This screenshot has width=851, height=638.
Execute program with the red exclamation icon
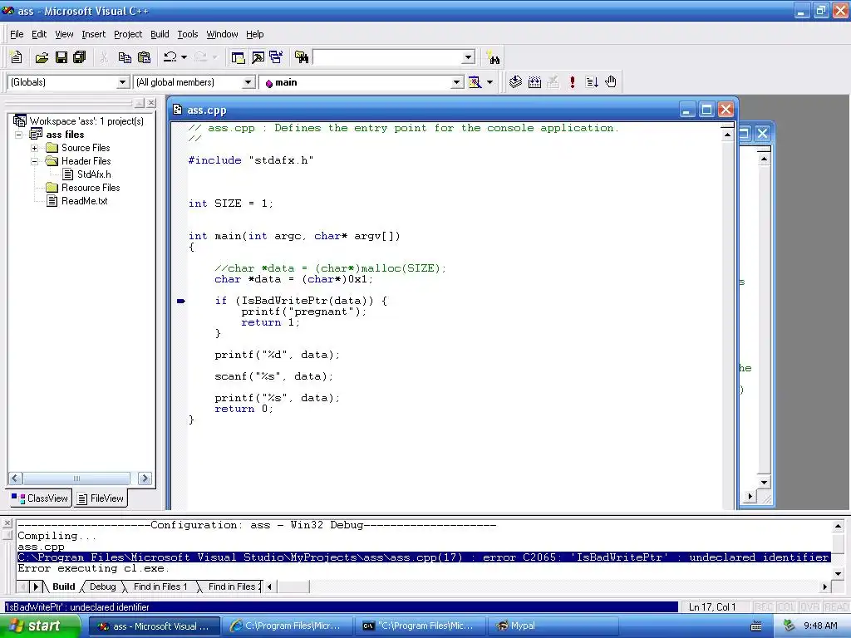pos(572,82)
